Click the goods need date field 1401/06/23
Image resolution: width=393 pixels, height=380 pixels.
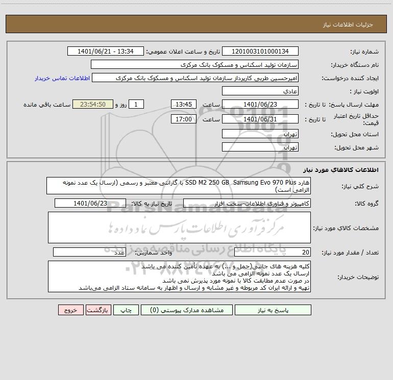coord(90,203)
